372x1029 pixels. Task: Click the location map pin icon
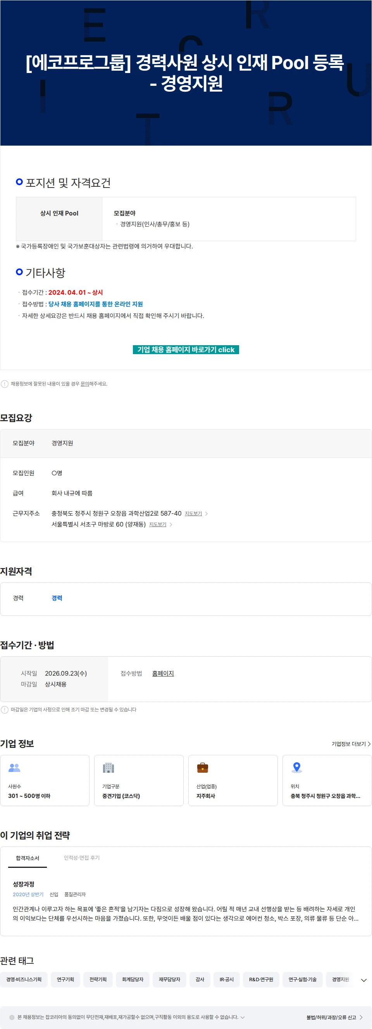click(297, 767)
